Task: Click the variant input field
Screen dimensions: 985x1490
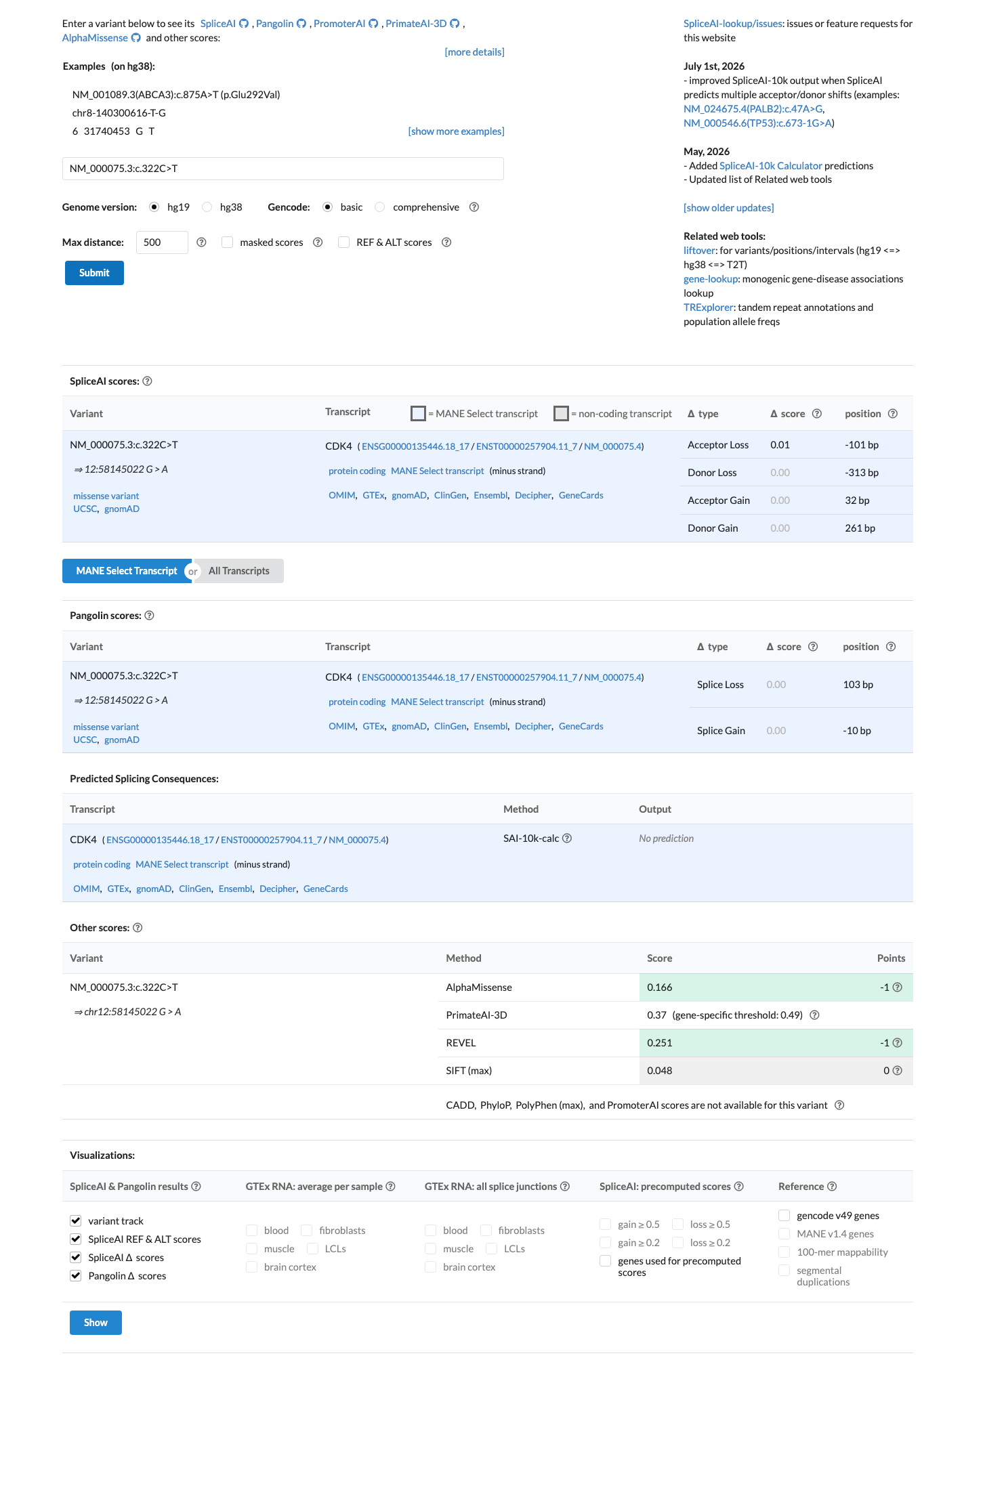Action: coord(283,169)
